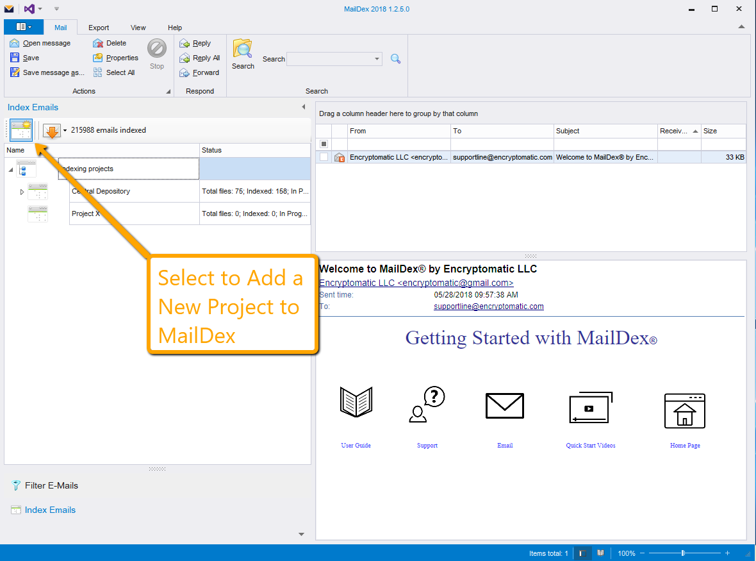The width and height of the screenshot is (756, 561).
Task: Click the Delete email icon
Action: point(98,43)
